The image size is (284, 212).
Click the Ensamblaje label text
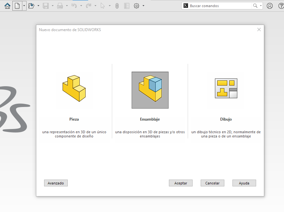click(150, 119)
